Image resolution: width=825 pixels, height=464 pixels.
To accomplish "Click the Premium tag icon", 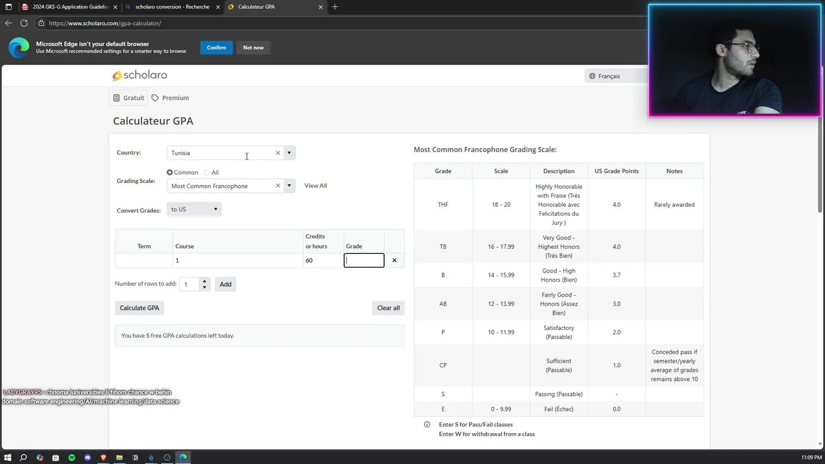I will 155,98.
